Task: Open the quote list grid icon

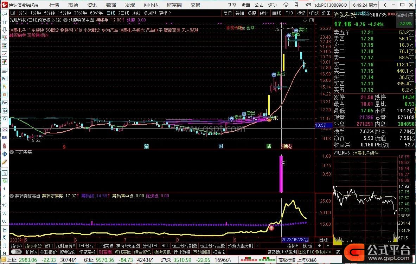Action: 5,46
